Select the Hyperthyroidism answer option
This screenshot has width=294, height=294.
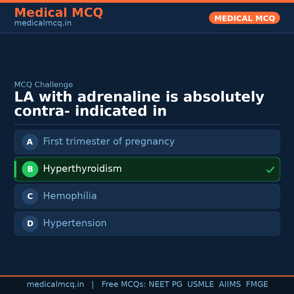[82, 169]
